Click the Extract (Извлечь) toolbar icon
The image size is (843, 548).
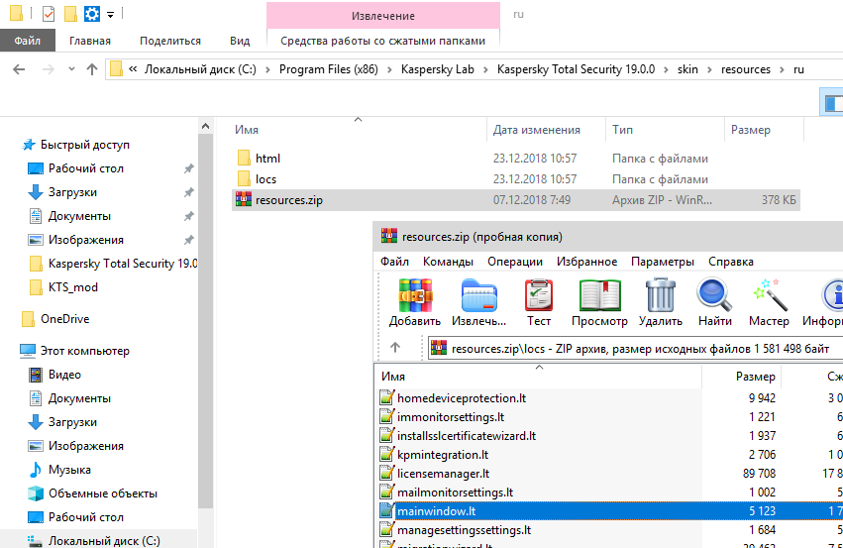[479, 301]
